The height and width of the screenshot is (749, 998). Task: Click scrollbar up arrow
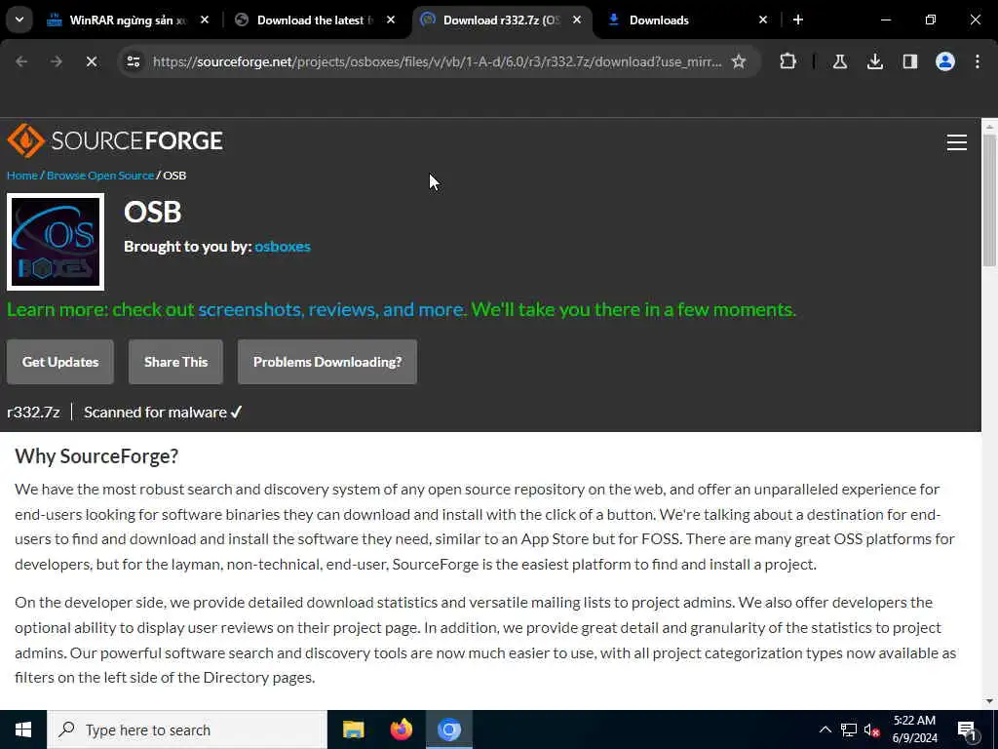click(x=989, y=126)
